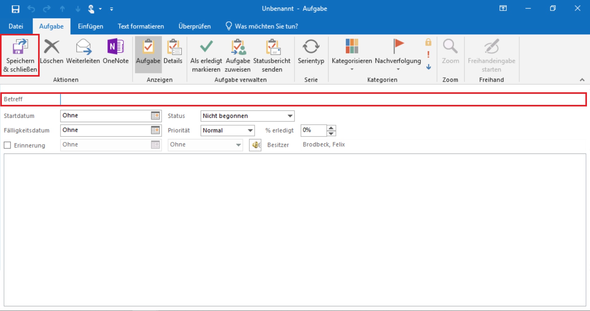Click Speichern & schließen button
This screenshot has height=311, width=590.
pos(20,56)
